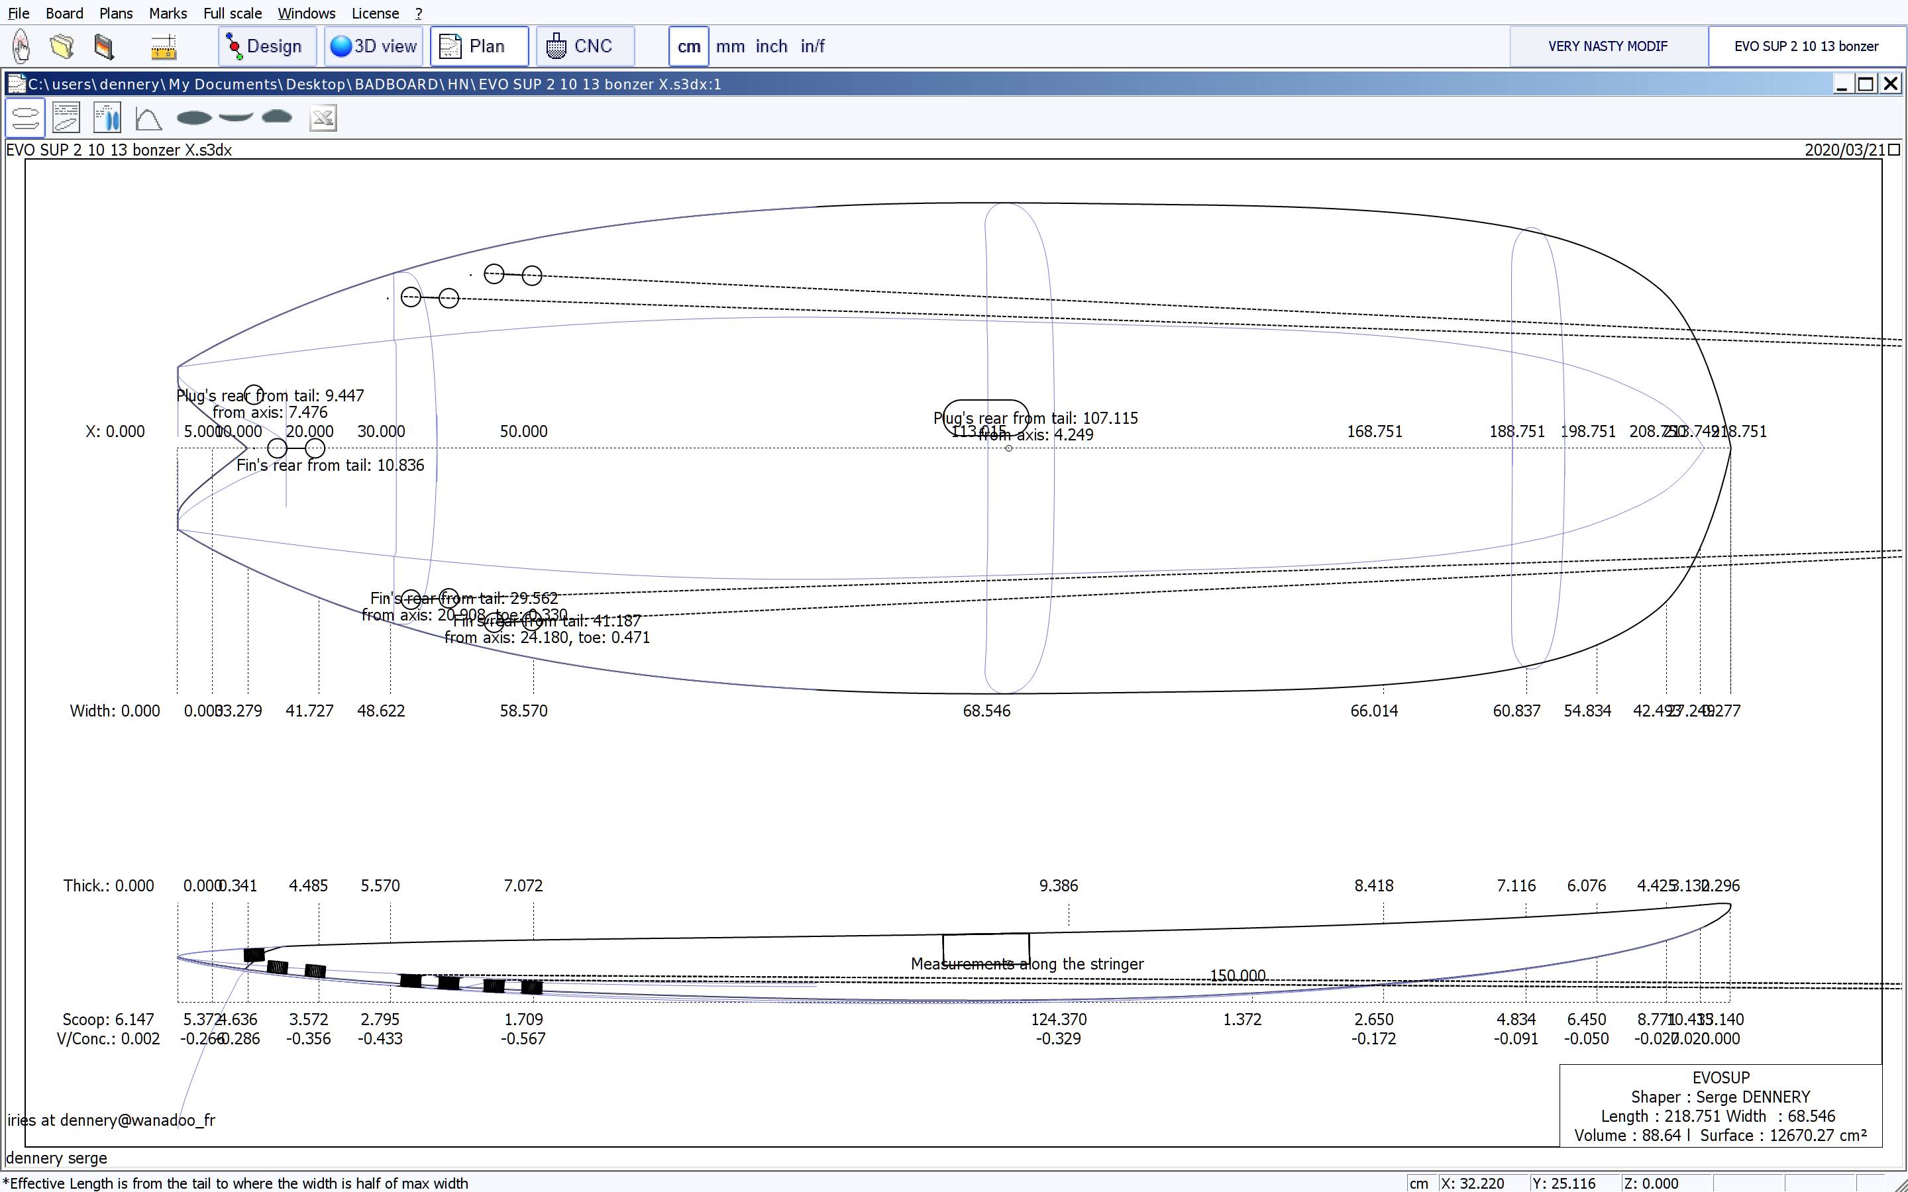Open the Board menu

(64, 13)
